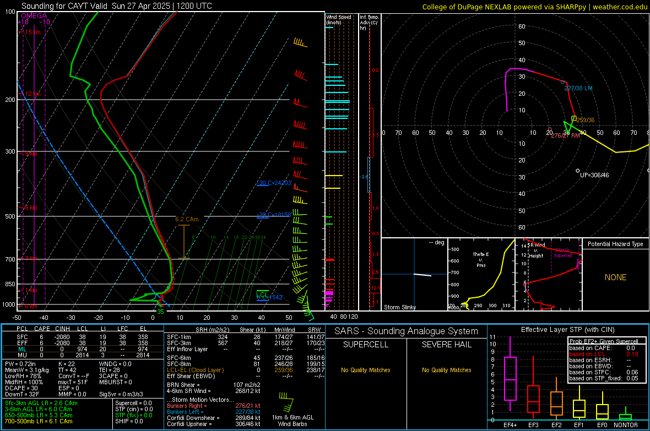
Task: Click the Inf. Temp. Adv. panel header
Action: pos(369,23)
